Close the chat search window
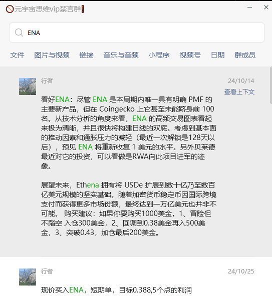This screenshot has width=272, height=299. coord(266,7)
